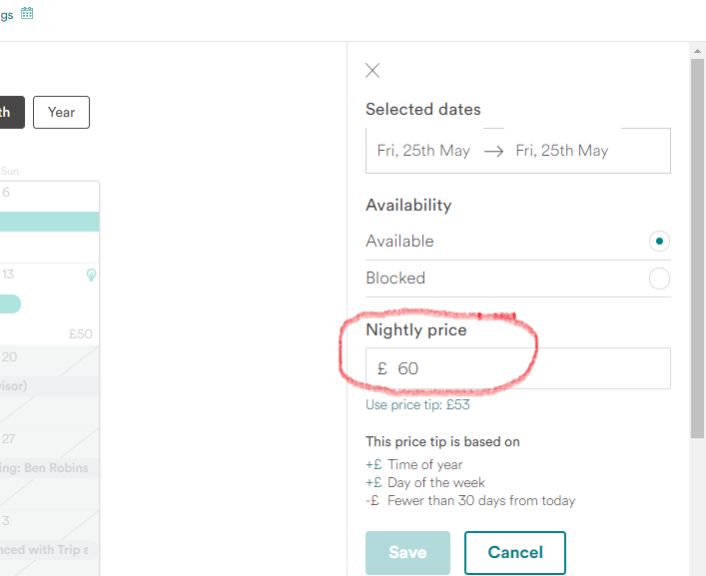The width and height of the screenshot is (706, 576).
Task: Save the nightly price changes
Action: tap(407, 552)
